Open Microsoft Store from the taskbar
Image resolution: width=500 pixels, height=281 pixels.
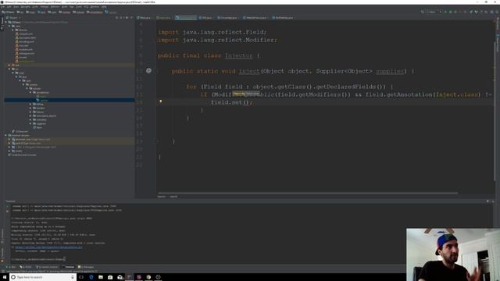110,277
